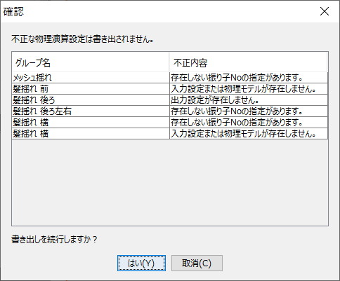The image size is (340, 281).
Task: Click the 確認 title bar text
Action: pos(13,11)
